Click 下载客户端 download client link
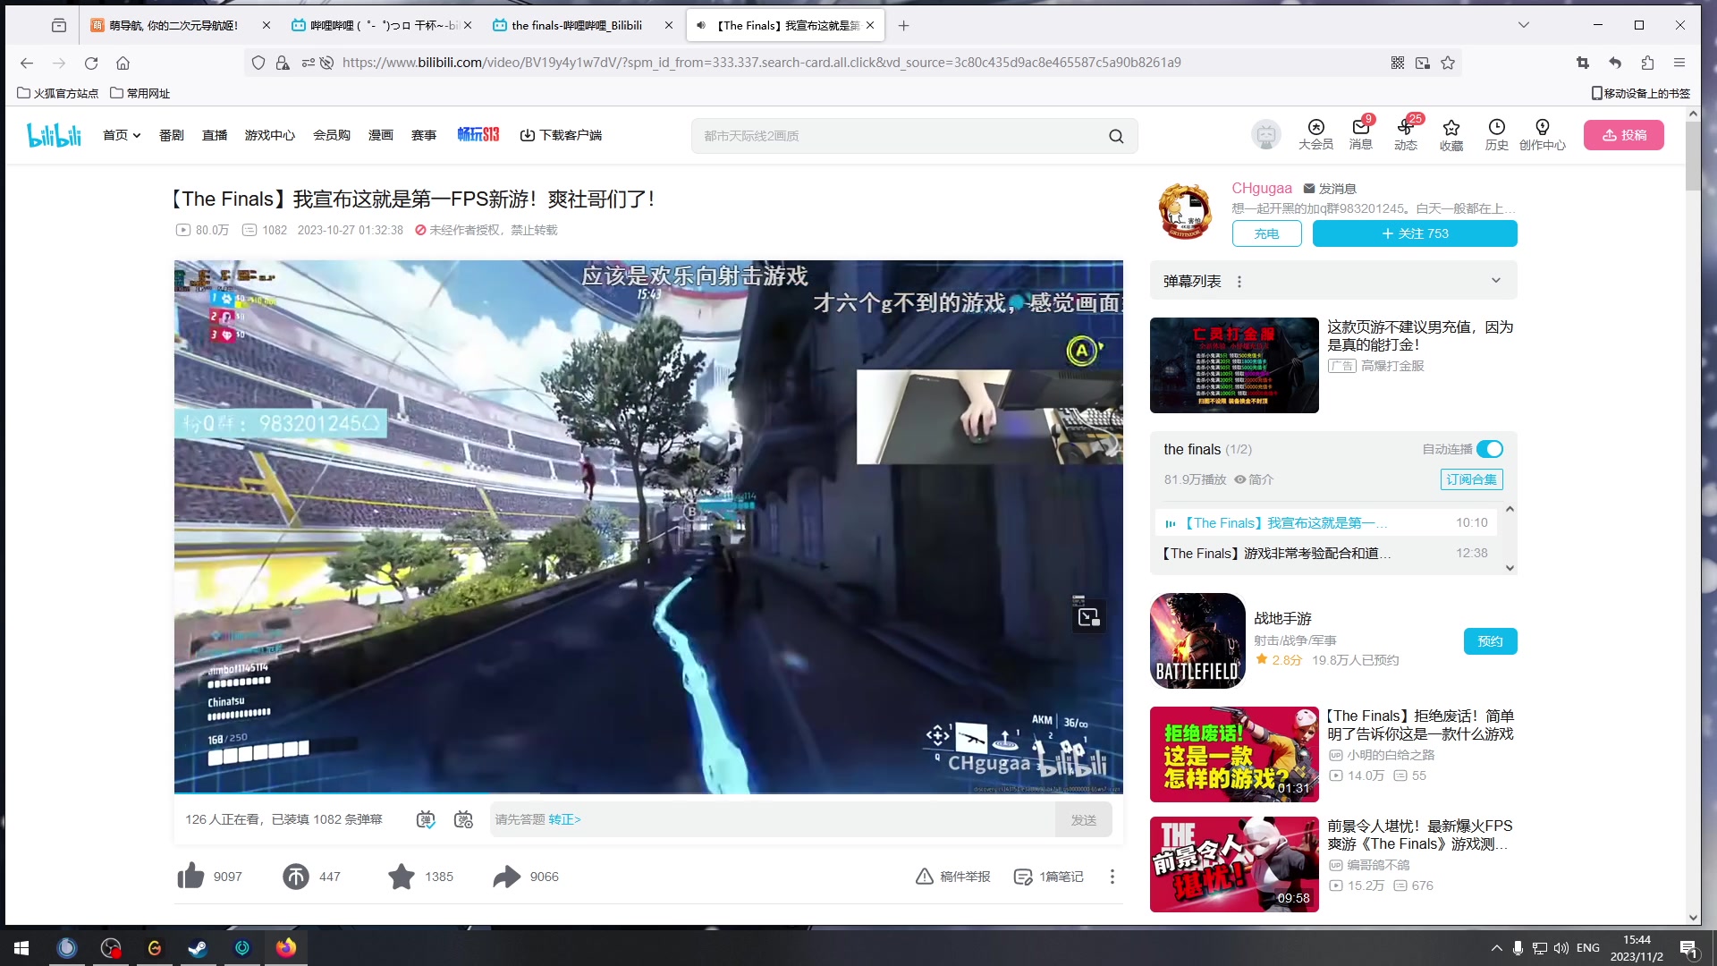 point(562,135)
